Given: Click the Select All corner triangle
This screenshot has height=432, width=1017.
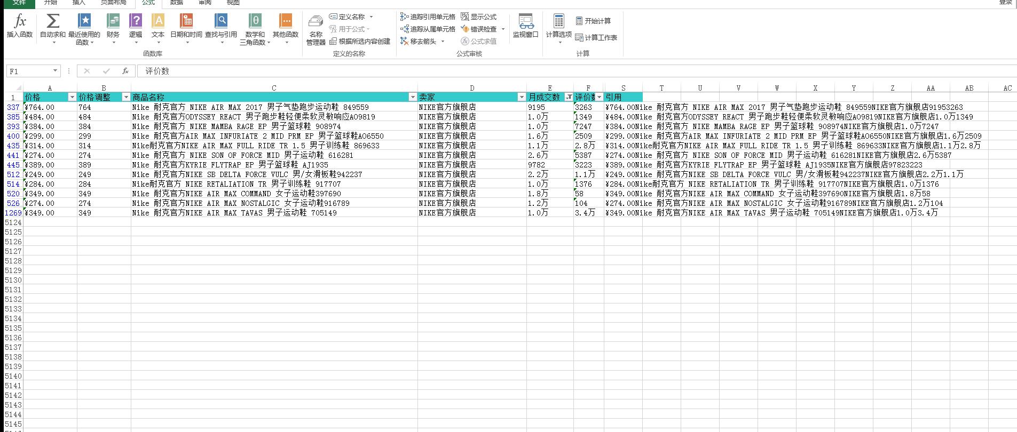Looking at the screenshot, I should pyautogui.click(x=19, y=88).
